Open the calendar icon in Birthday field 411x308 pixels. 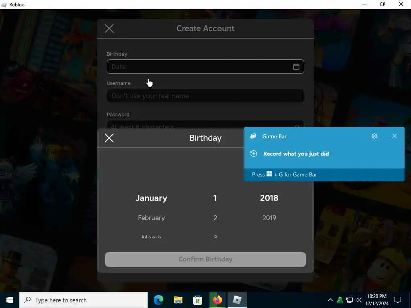[296, 67]
